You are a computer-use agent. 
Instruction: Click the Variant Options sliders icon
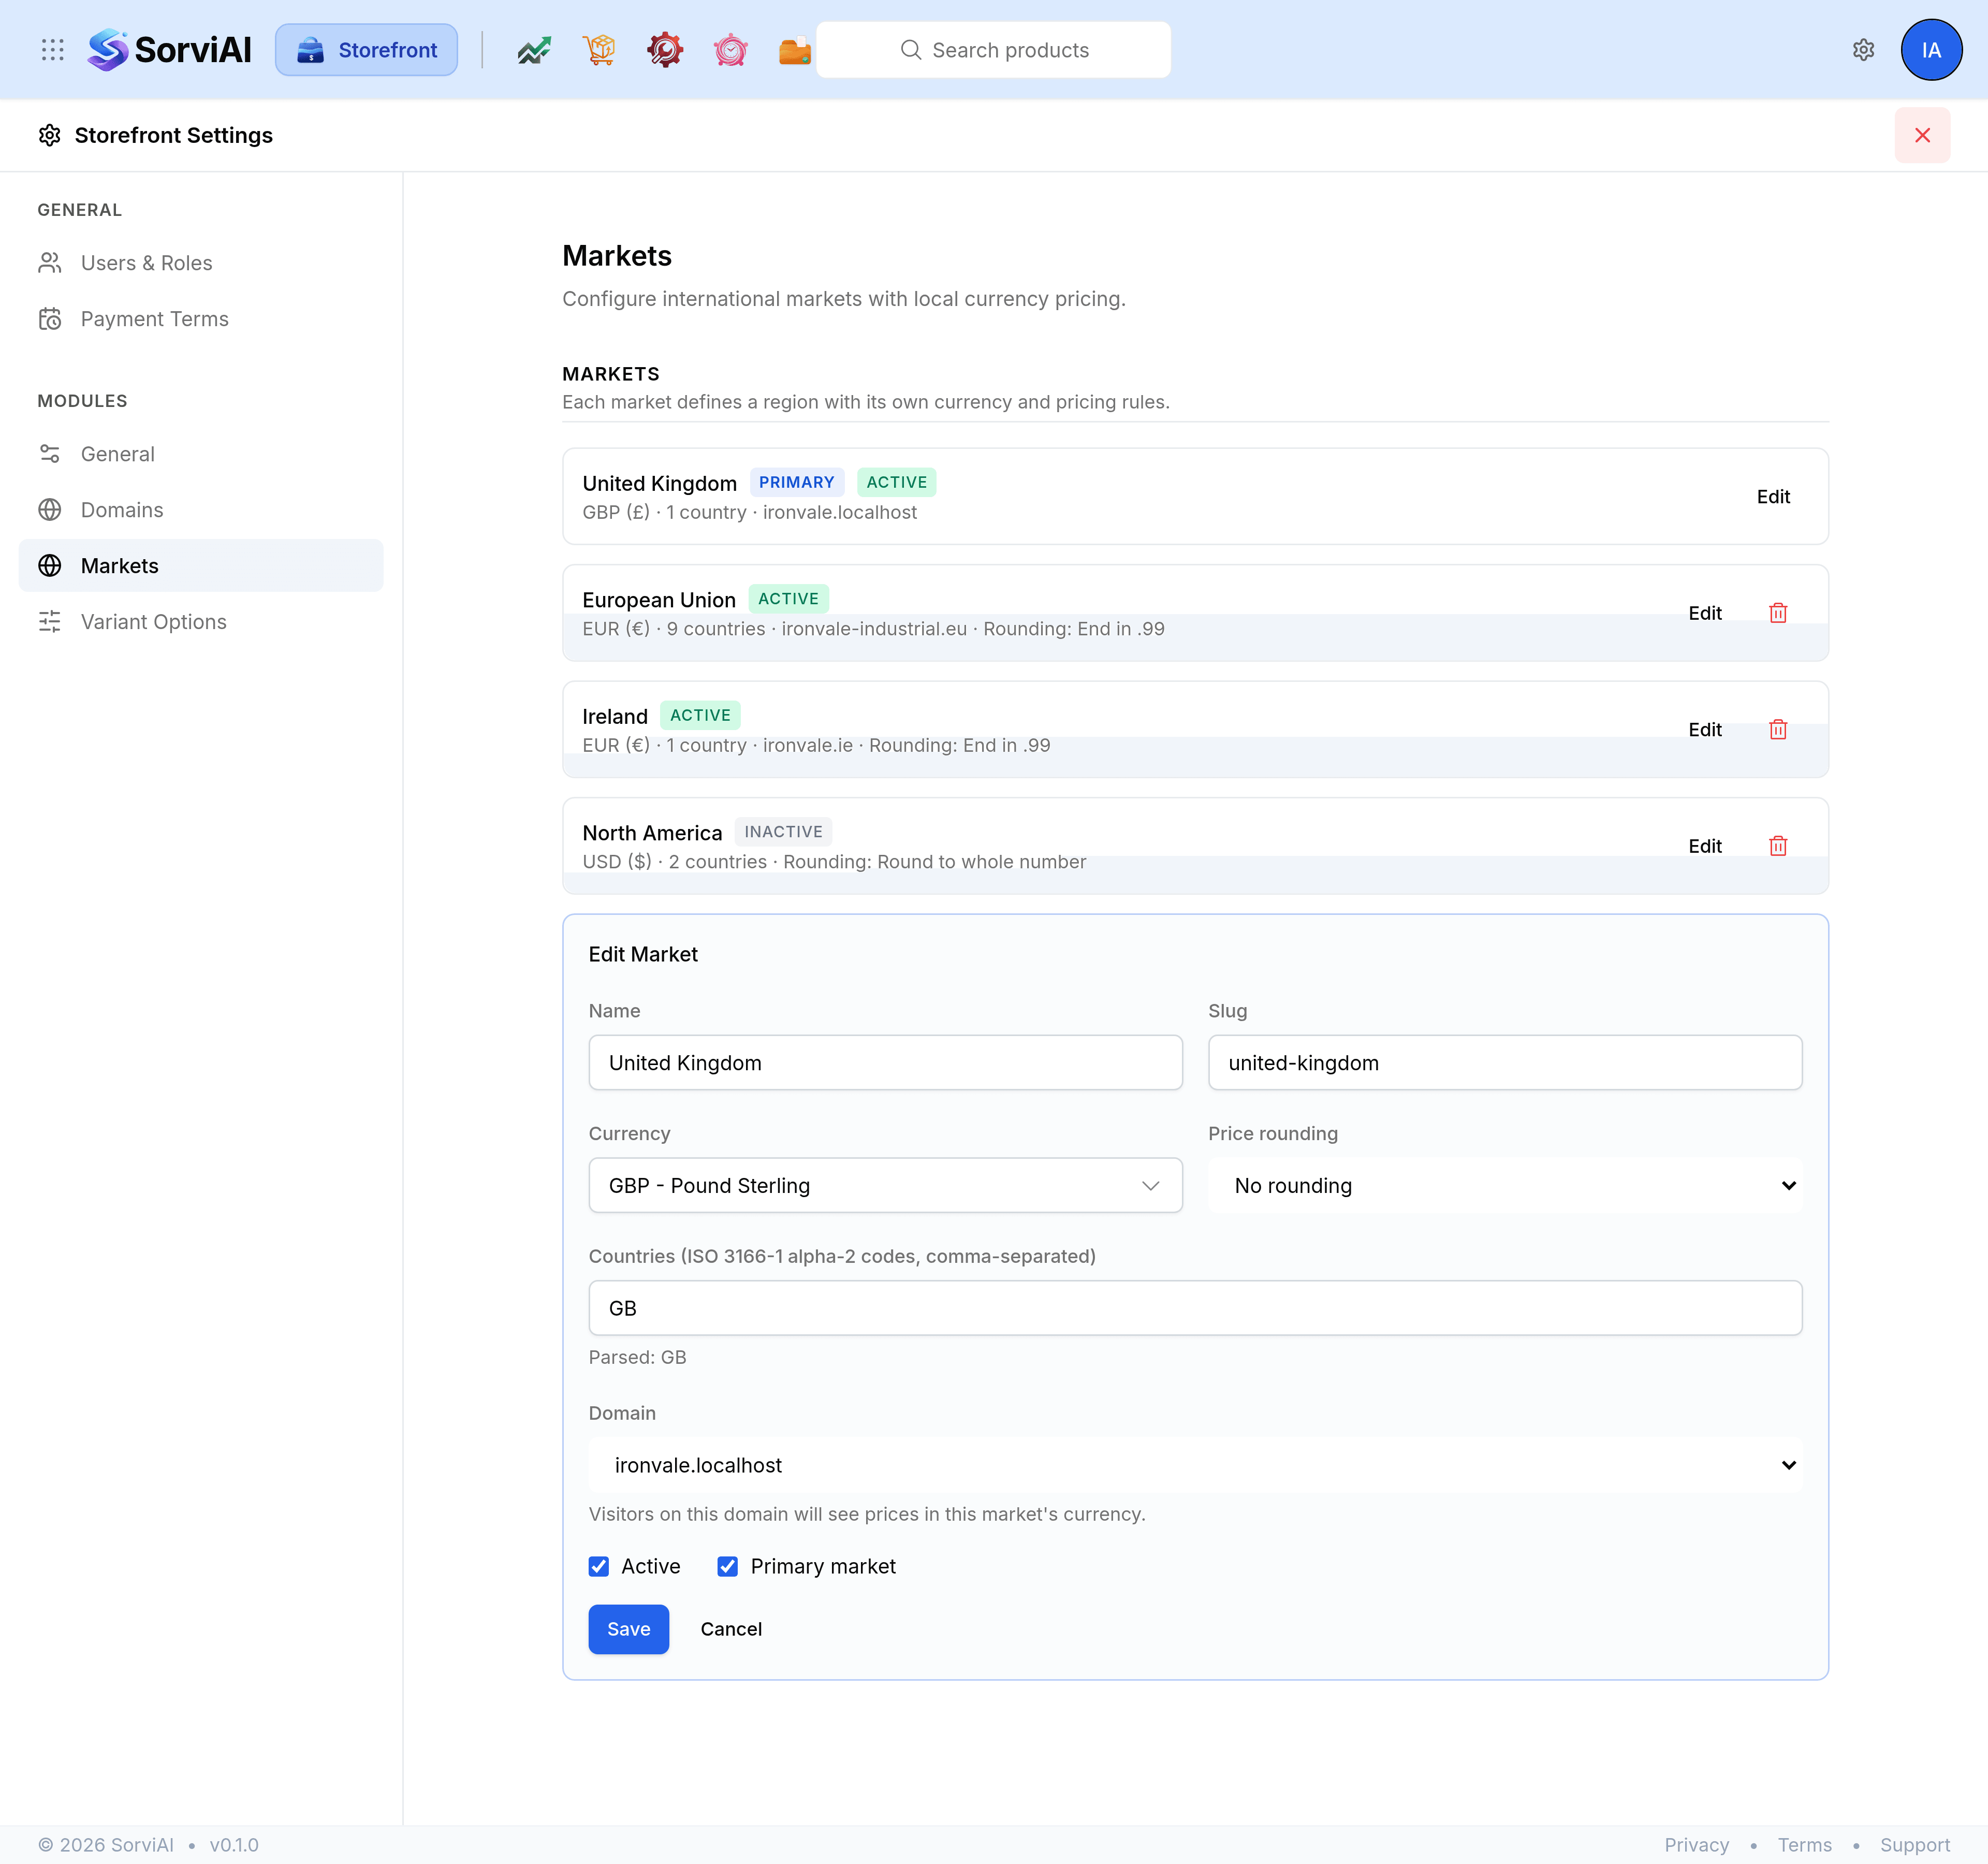pos(50,622)
